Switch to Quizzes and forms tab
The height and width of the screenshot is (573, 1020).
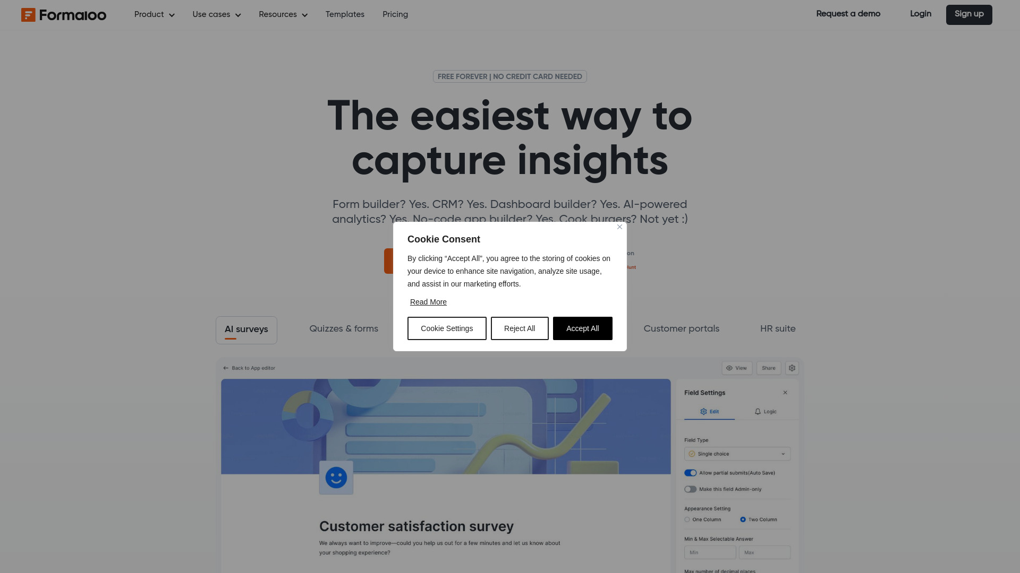(x=343, y=329)
